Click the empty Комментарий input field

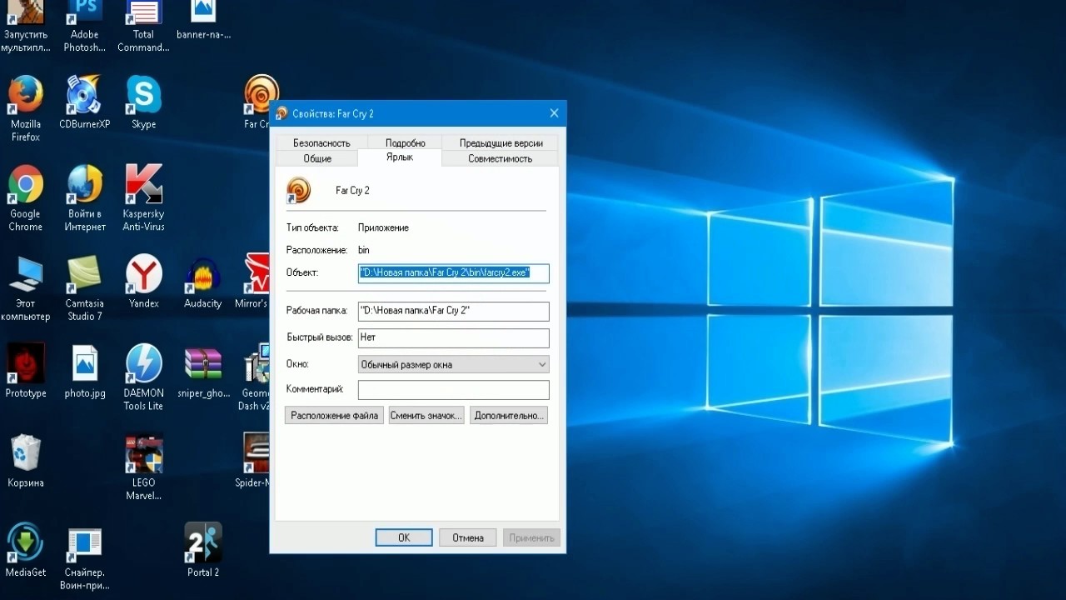454,389
